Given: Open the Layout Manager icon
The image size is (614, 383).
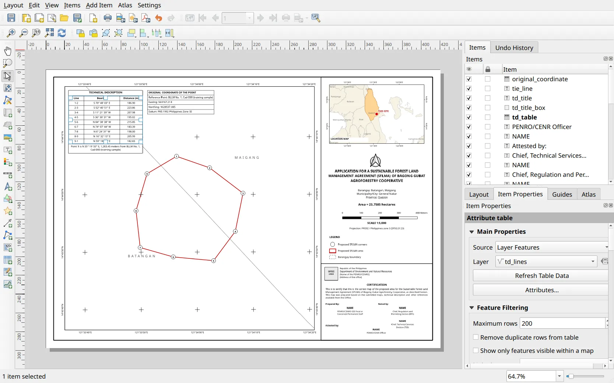Looking at the screenshot, I should [x=52, y=18].
